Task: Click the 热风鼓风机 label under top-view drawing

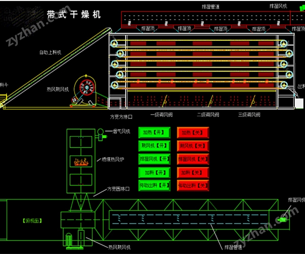Action: point(119,247)
